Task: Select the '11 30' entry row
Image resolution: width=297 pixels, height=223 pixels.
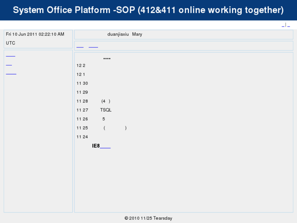Action: pos(82,83)
